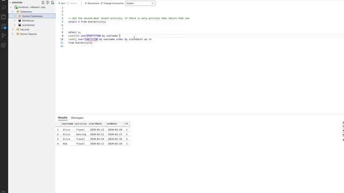Select the 2020-02-18 endDate cell
This screenshot has height=193, width=344.
pos(115,144)
